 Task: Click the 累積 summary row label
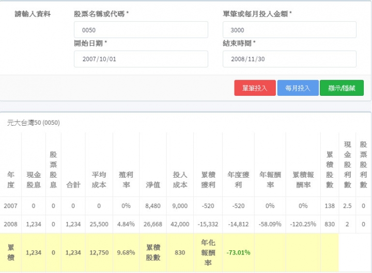coord(11,252)
